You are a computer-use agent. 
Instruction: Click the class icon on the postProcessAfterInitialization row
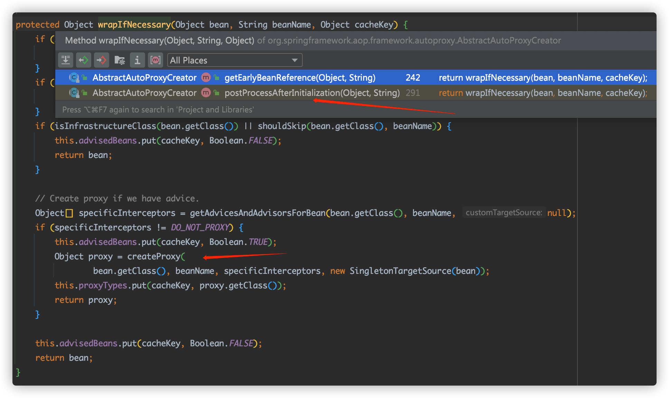point(74,93)
